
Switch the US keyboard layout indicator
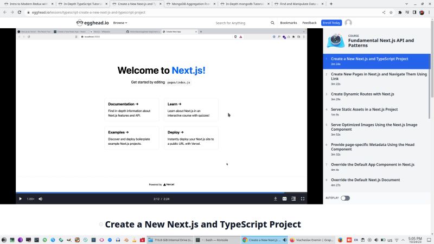(x=390, y=240)
